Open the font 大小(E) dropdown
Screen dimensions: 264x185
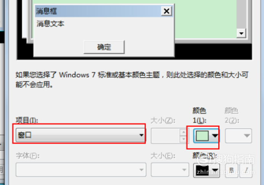pos(170,169)
